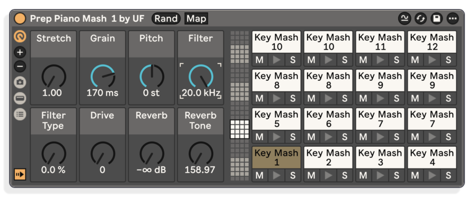Solo the Key Mash 5 pad
474x197 pixels.
pyautogui.click(x=293, y=137)
